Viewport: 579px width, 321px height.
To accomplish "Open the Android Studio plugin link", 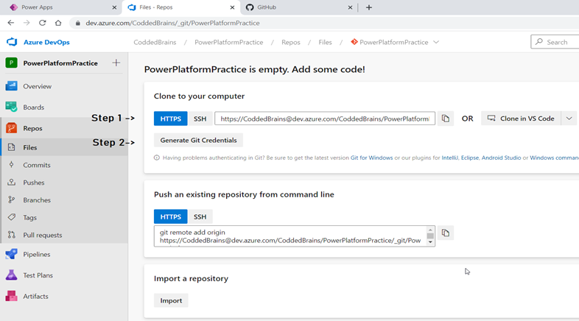I will pyautogui.click(x=501, y=158).
